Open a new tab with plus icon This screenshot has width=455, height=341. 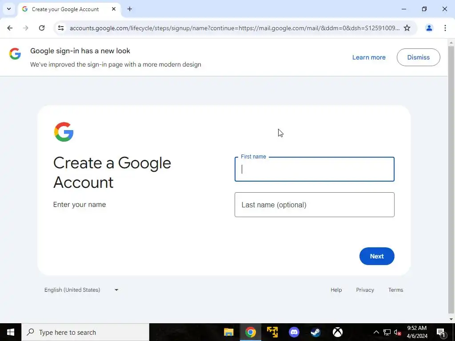coord(130,9)
